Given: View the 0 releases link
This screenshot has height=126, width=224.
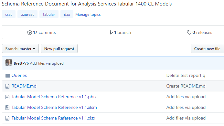Looking at the screenshot, I should pyautogui.click(x=199, y=33).
